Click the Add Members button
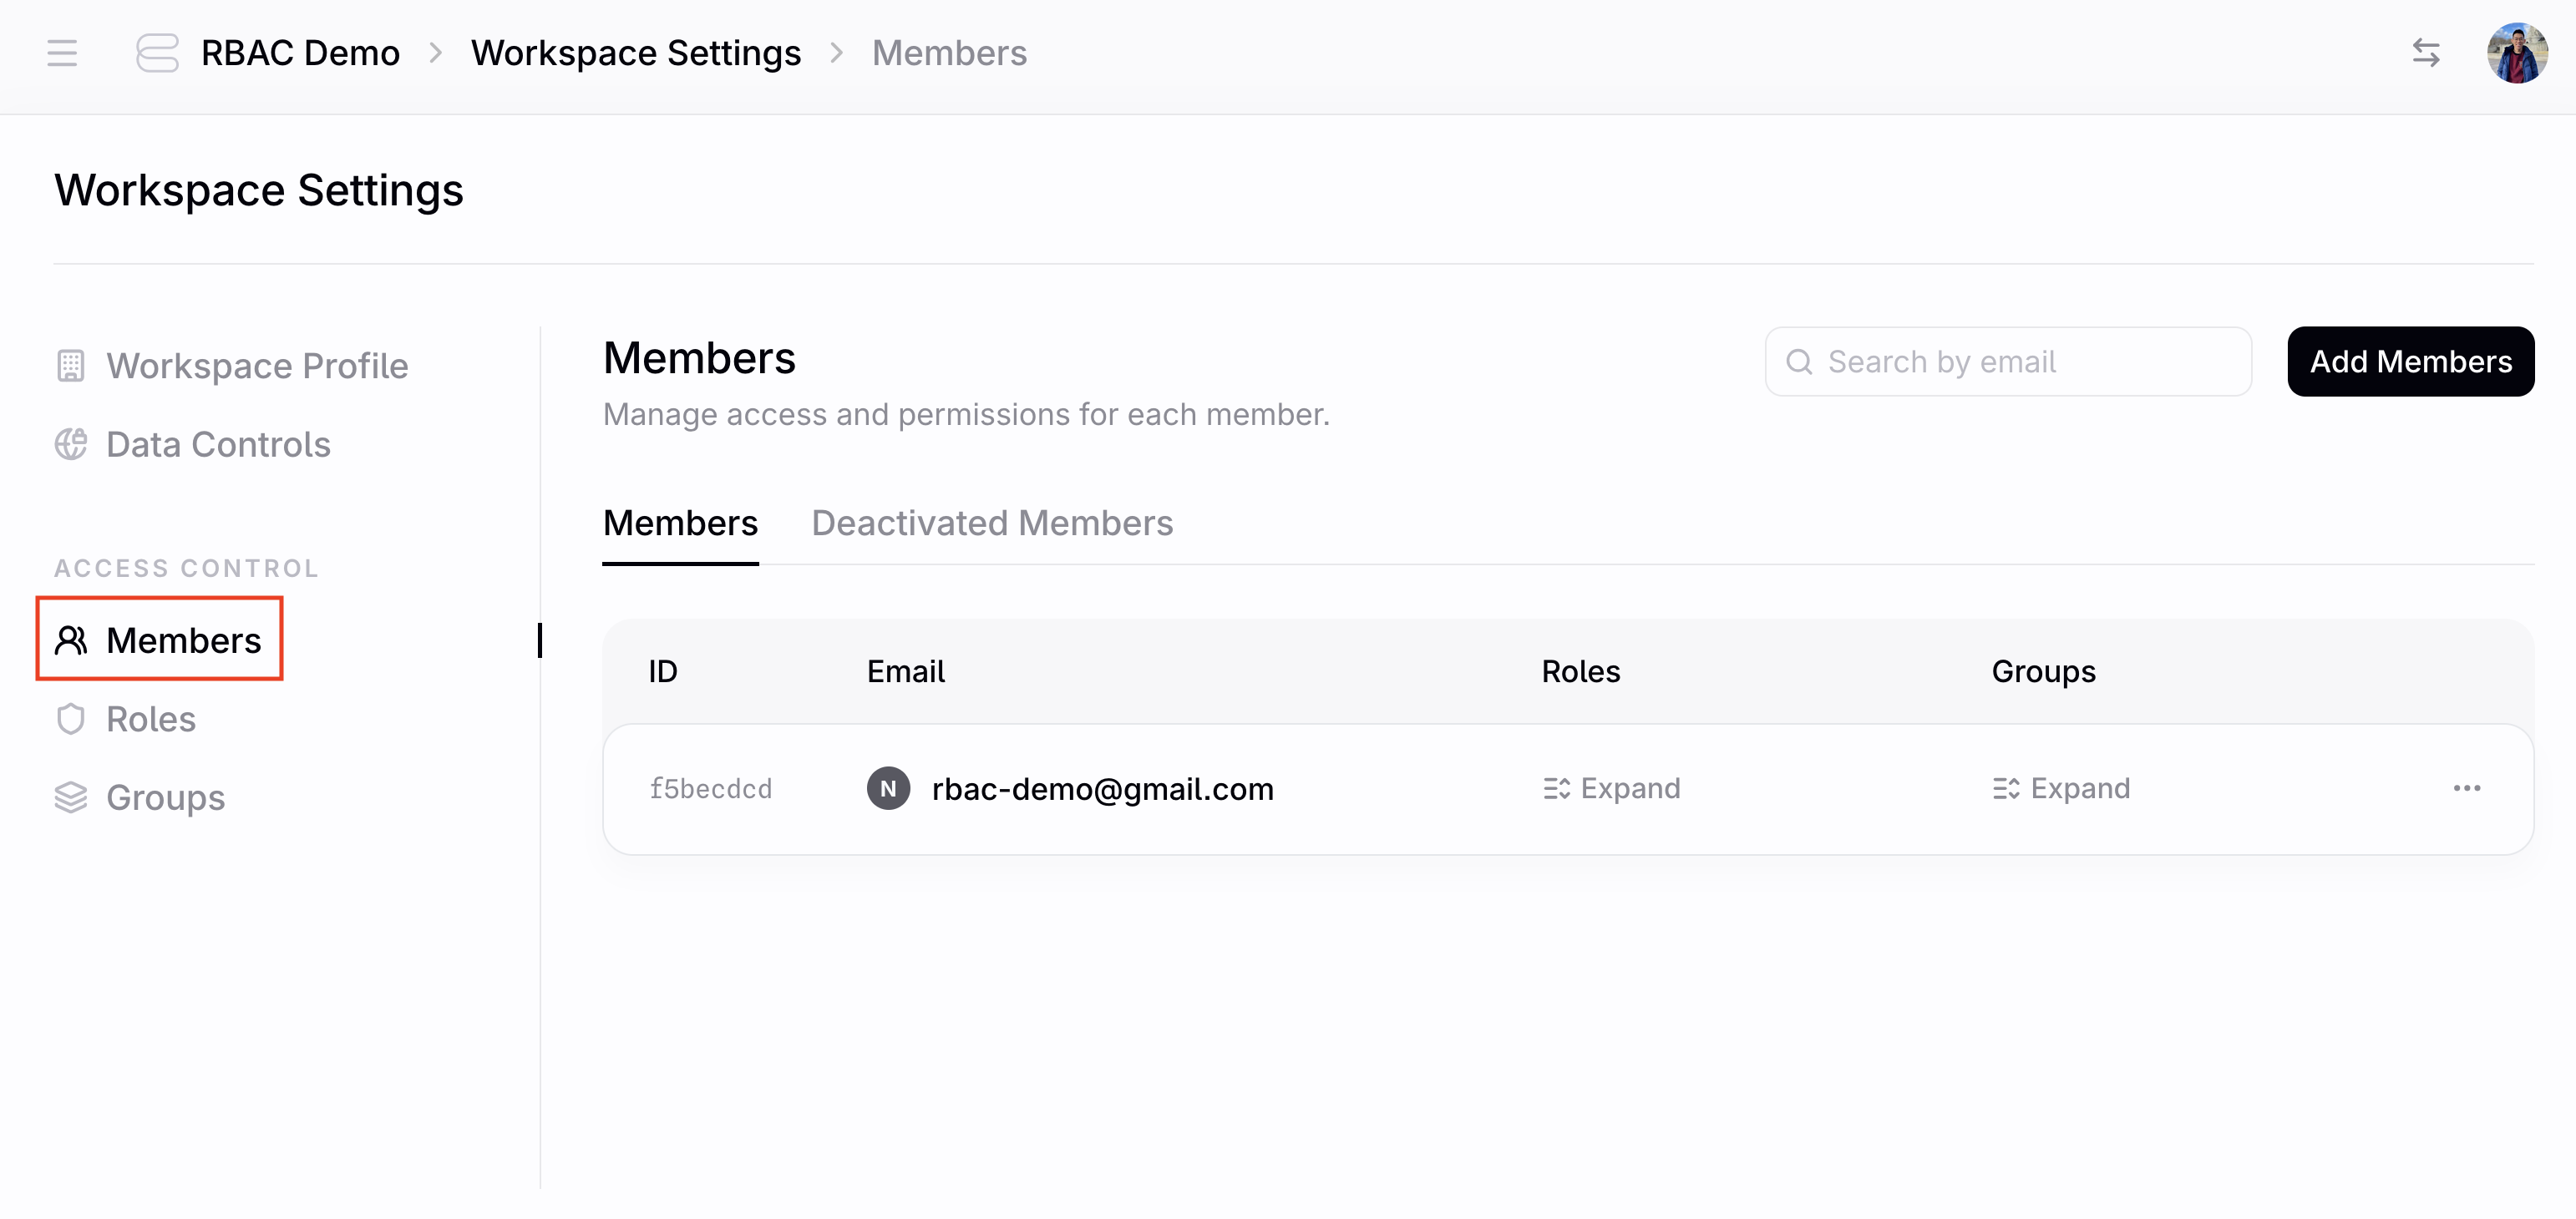This screenshot has height=1219, width=2576. (2410, 362)
